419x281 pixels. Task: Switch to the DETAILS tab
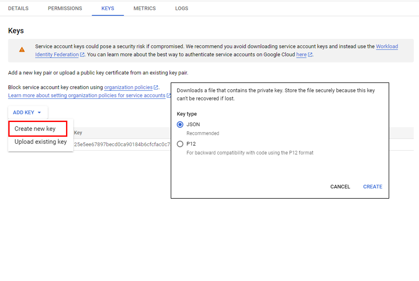(x=18, y=8)
